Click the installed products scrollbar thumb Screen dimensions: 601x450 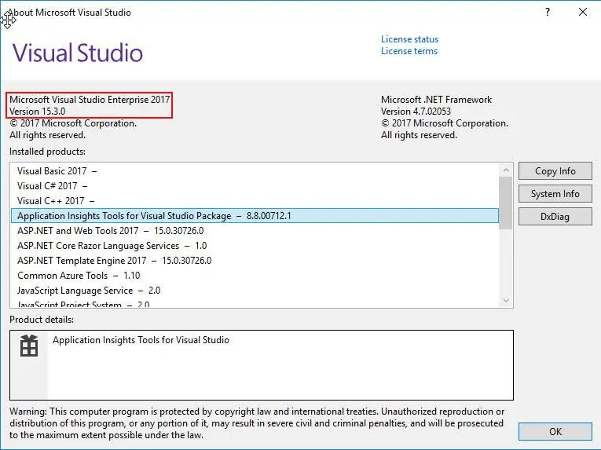506,203
